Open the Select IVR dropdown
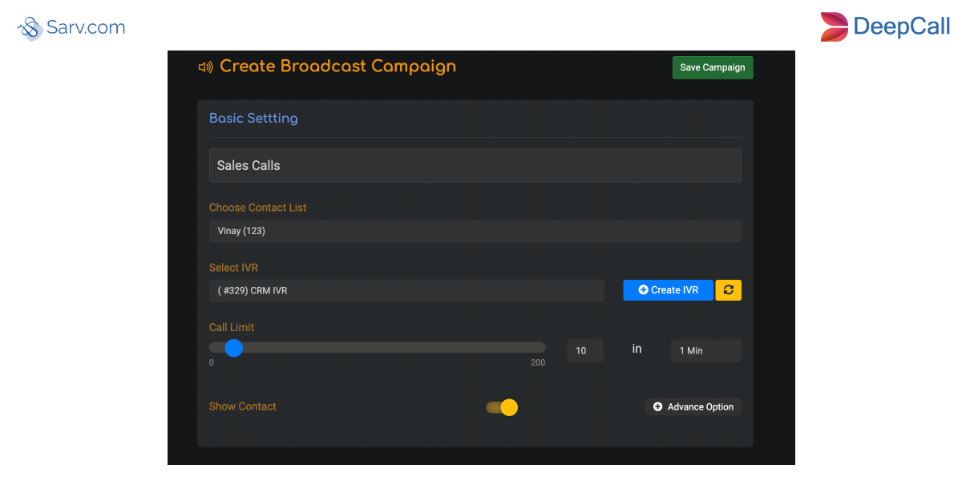The width and height of the screenshot is (962, 481). [x=406, y=290]
